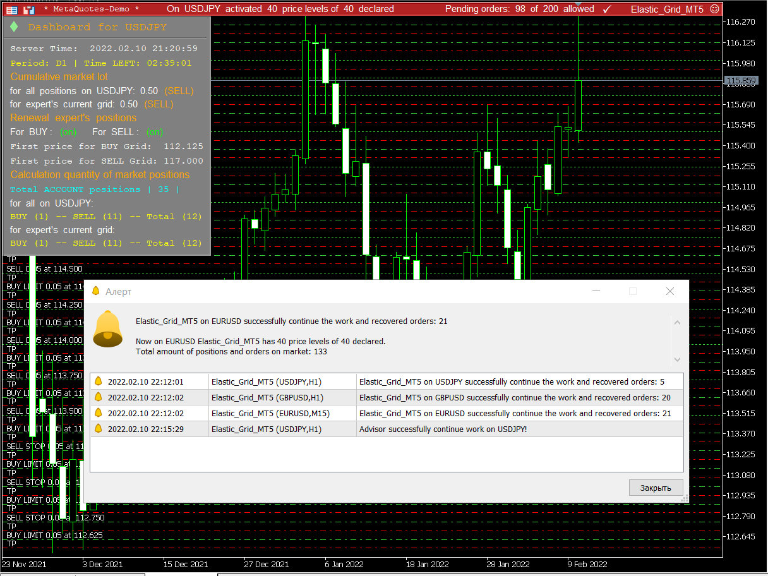
Task: Click alert message scroll up arrow
Action: (677, 323)
